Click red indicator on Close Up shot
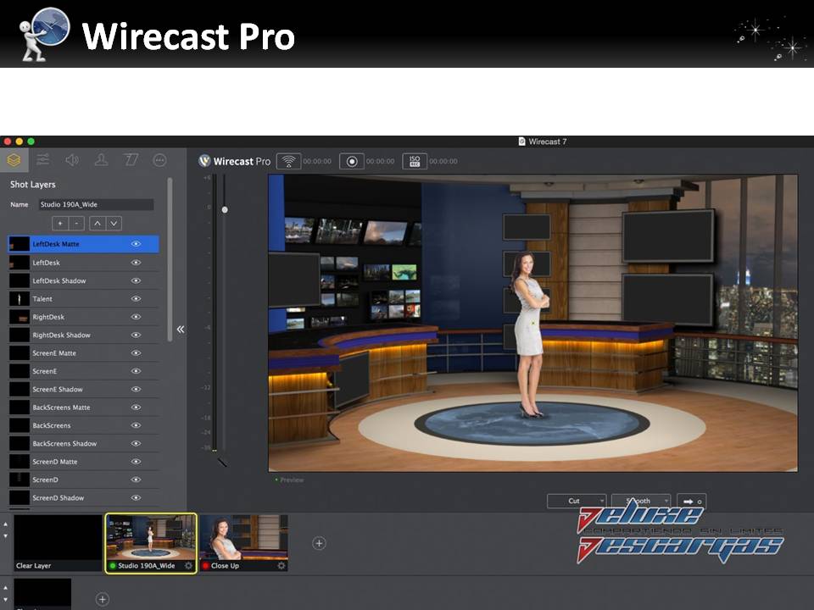 205,565
